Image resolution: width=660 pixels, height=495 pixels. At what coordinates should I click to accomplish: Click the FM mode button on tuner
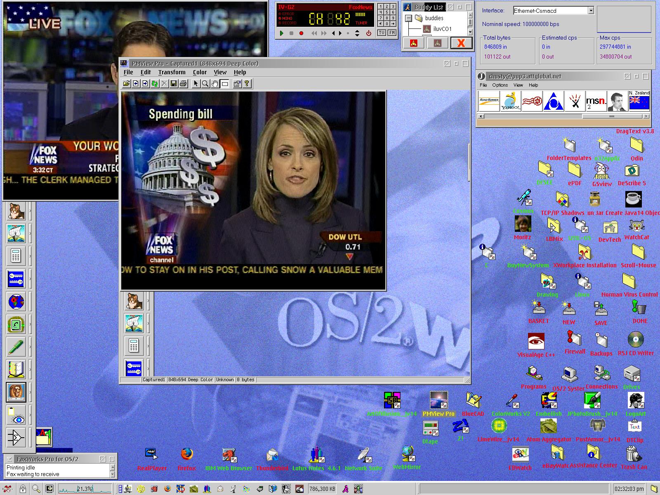(392, 33)
